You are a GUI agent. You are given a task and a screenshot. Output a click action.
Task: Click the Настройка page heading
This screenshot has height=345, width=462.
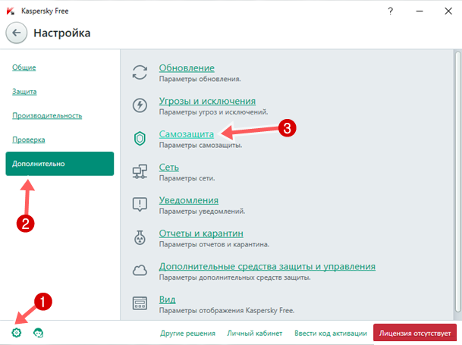point(62,33)
